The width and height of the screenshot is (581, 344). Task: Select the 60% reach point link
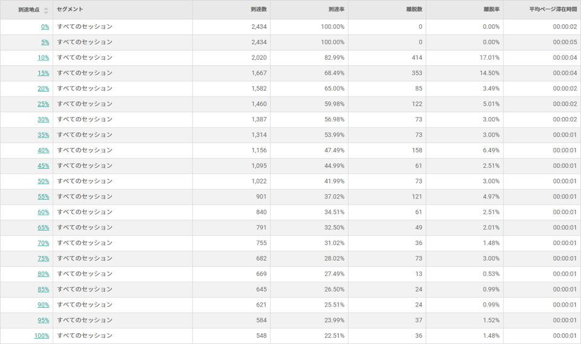43,212
